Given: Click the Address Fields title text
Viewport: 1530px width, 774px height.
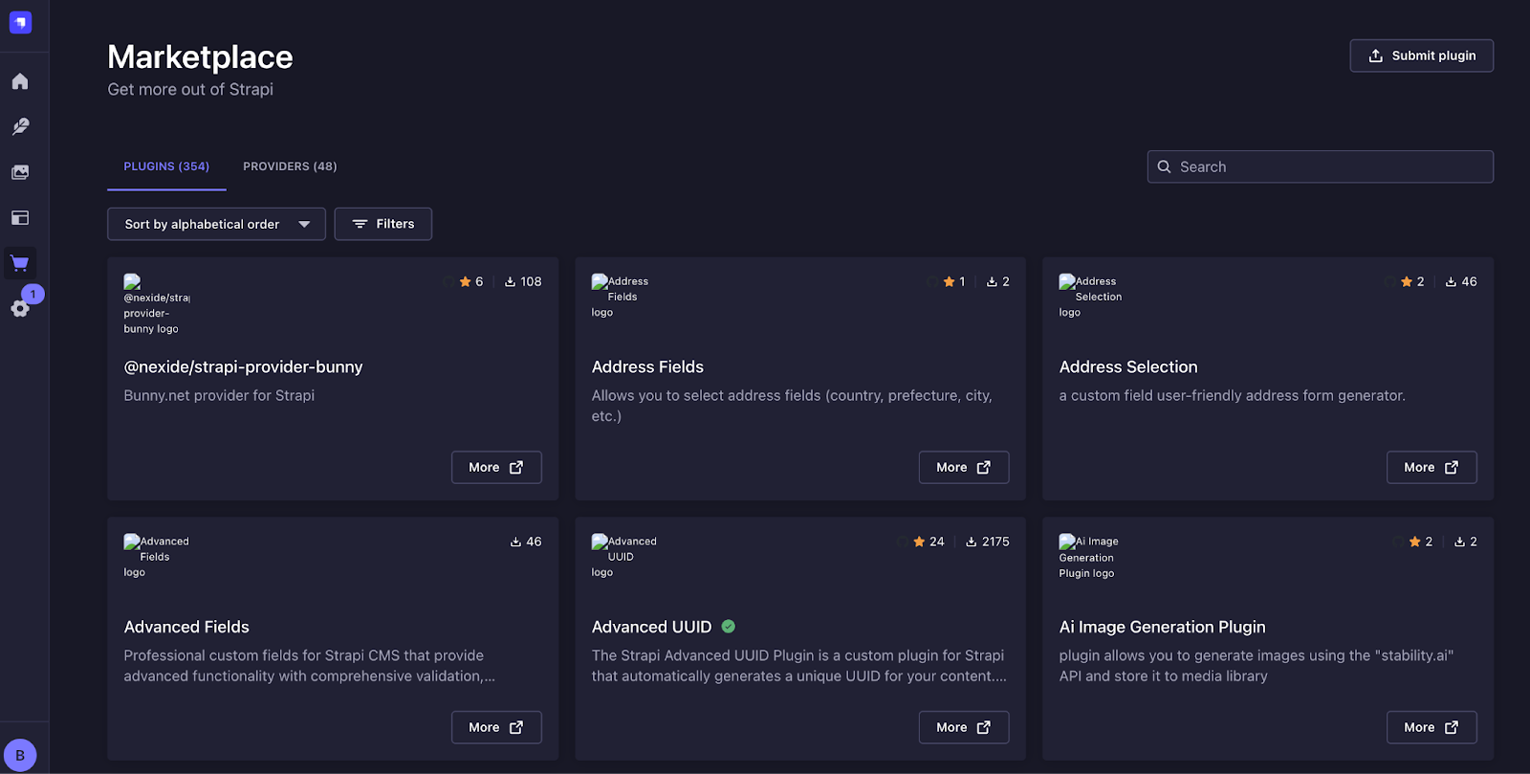Looking at the screenshot, I should (x=647, y=366).
